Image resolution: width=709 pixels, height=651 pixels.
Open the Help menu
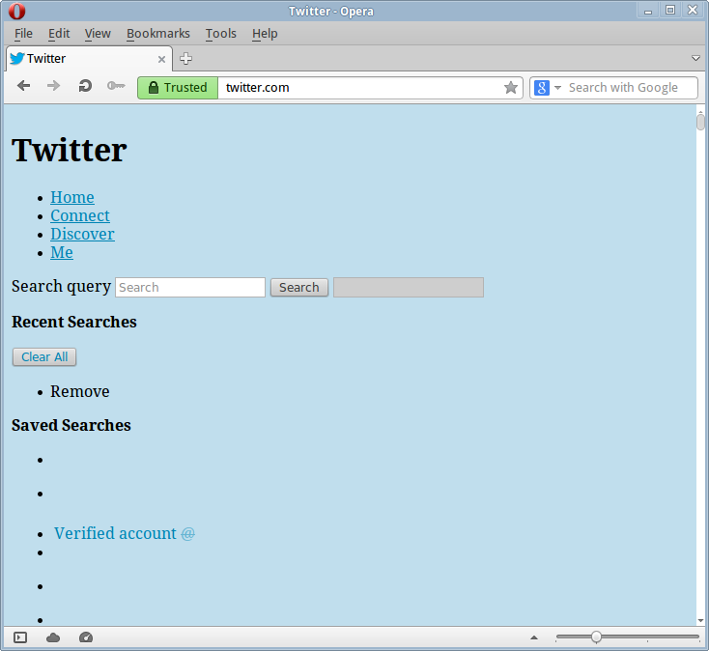pyautogui.click(x=265, y=34)
